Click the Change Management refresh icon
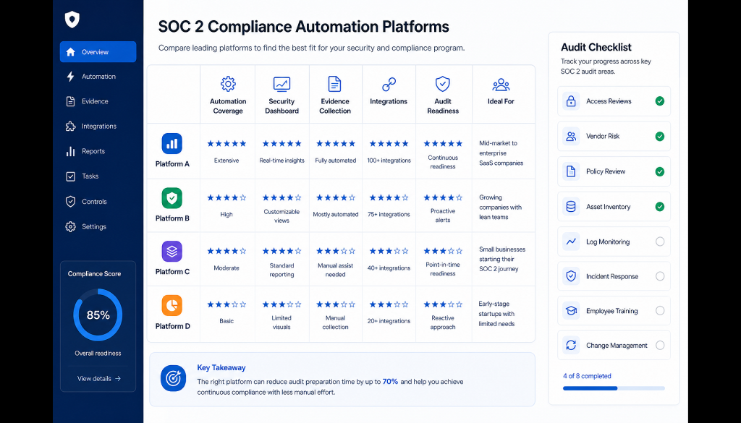Image resolution: width=741 pixels, height=423 pixels. (x=571, y=345)
